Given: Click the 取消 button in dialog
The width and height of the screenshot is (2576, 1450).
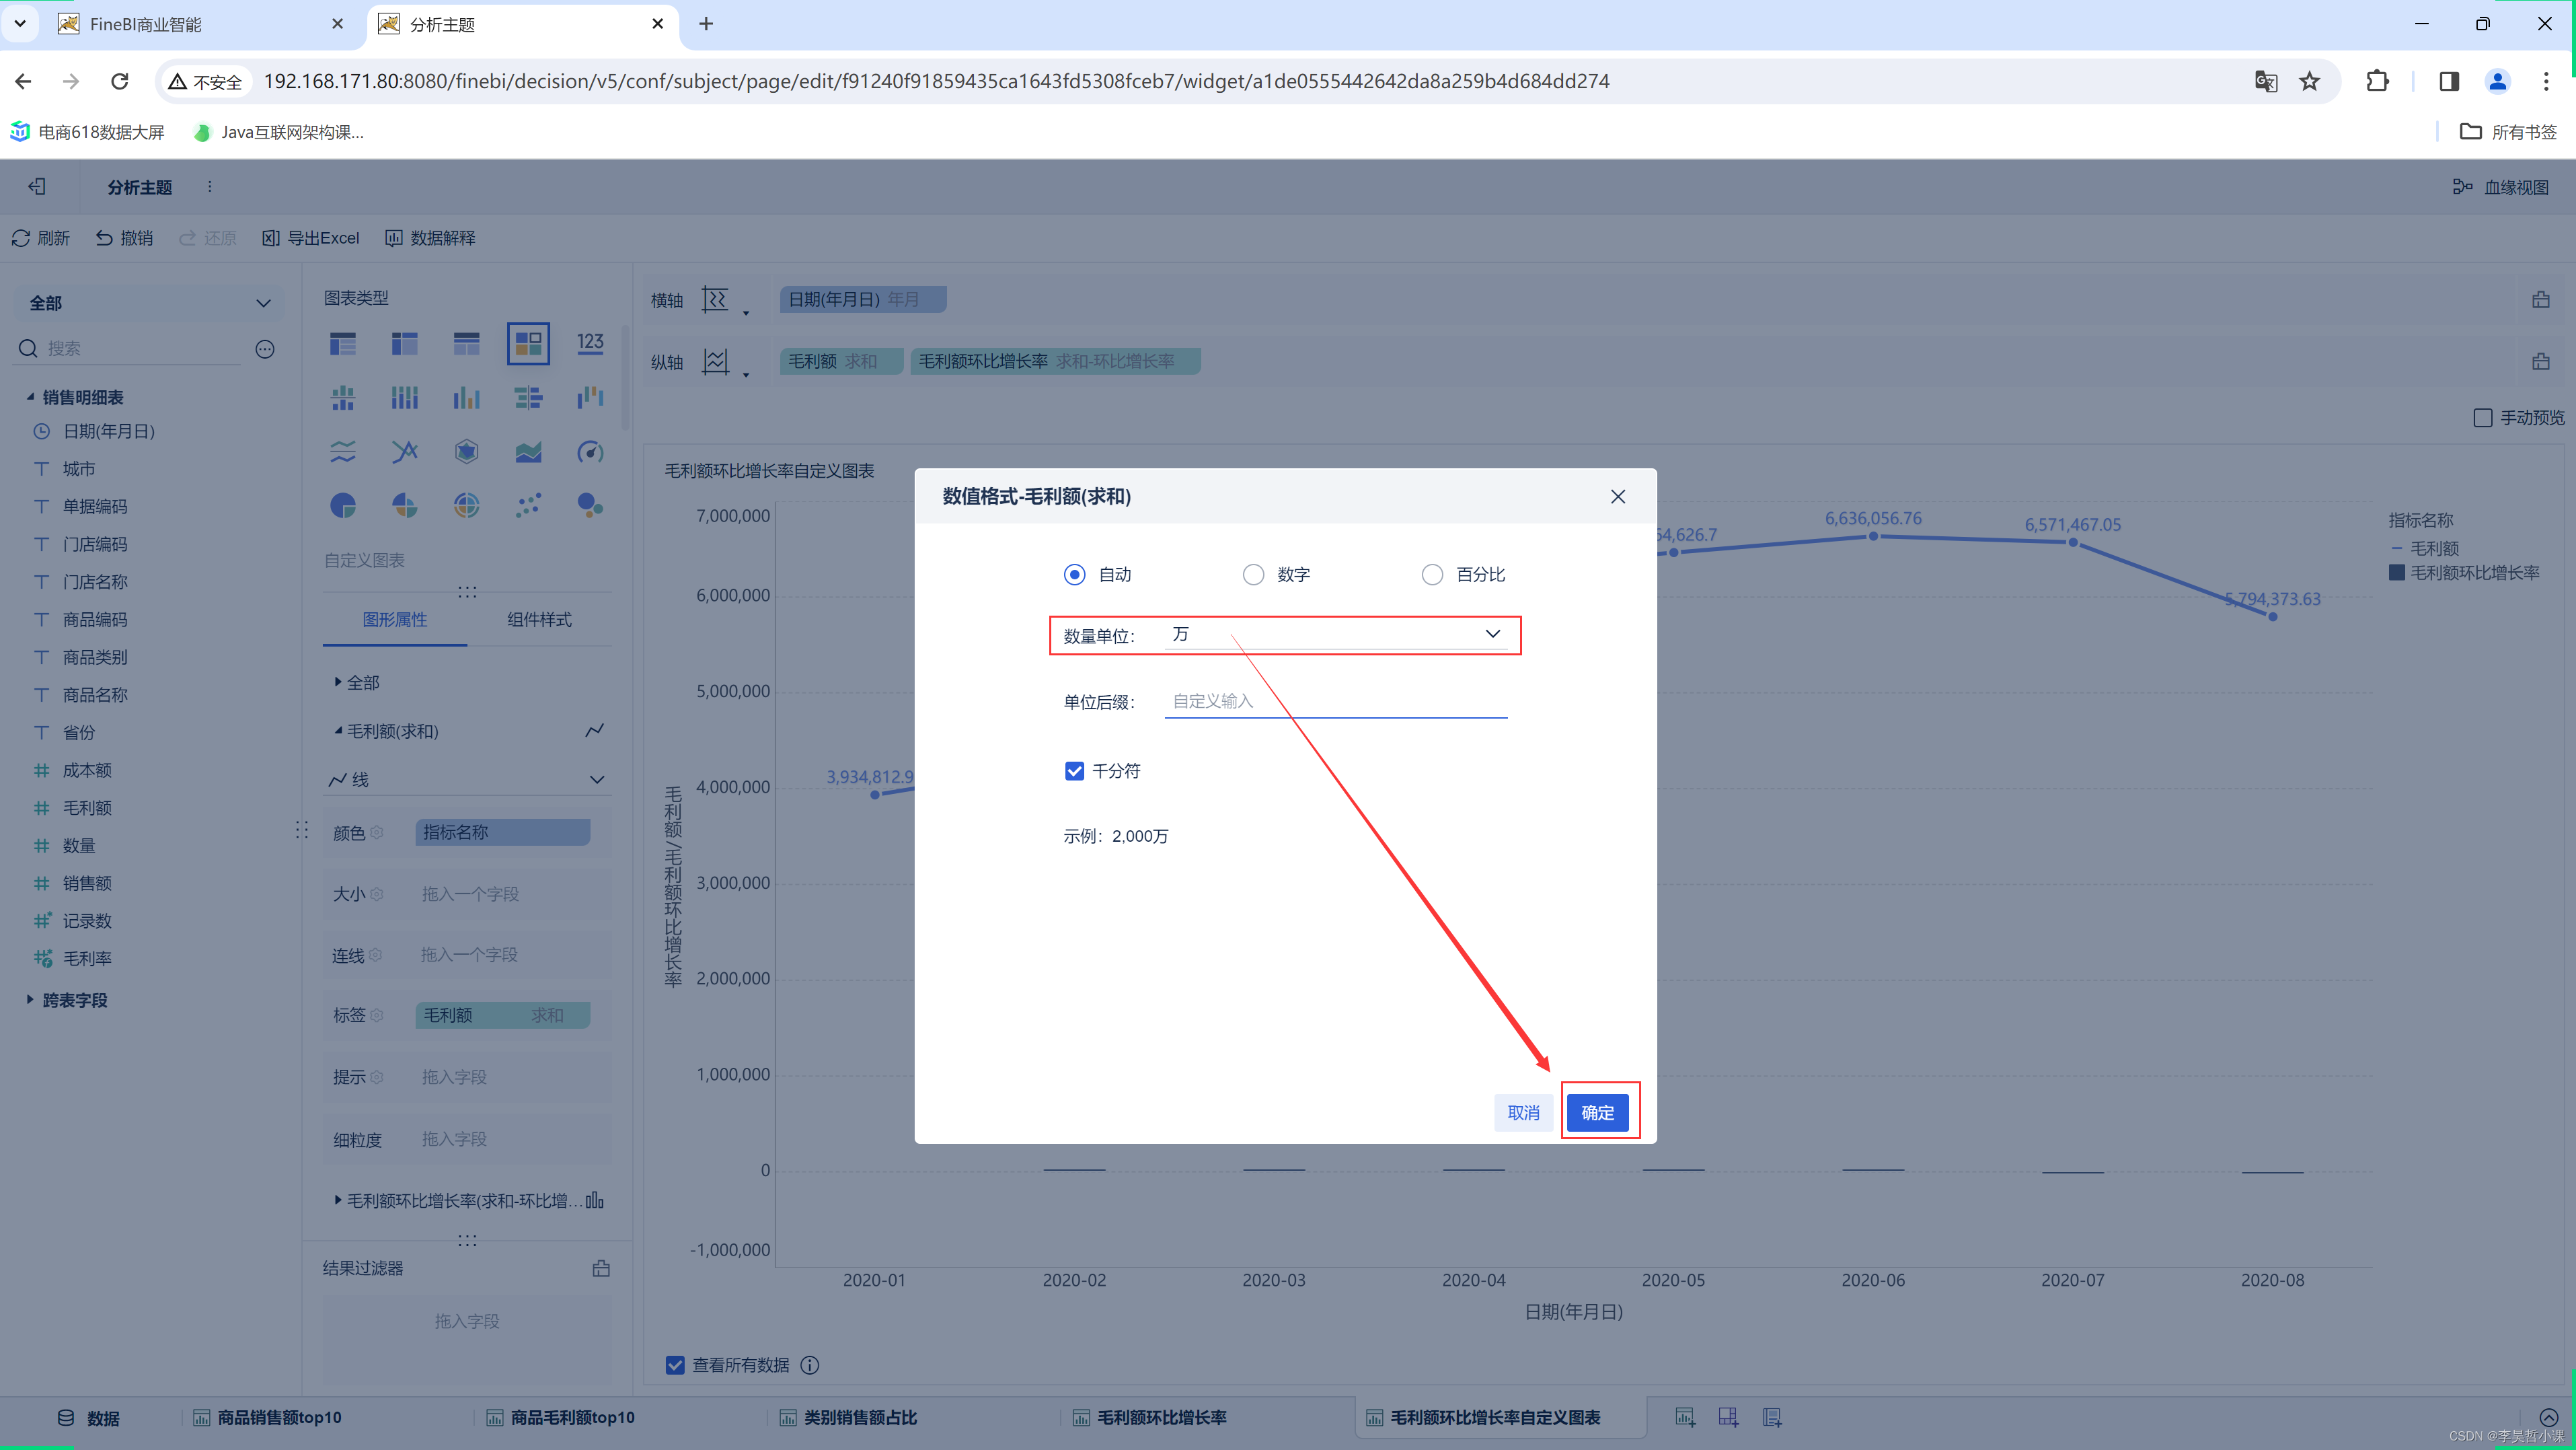Looking at the screenshot, I should (1523, 1112).
